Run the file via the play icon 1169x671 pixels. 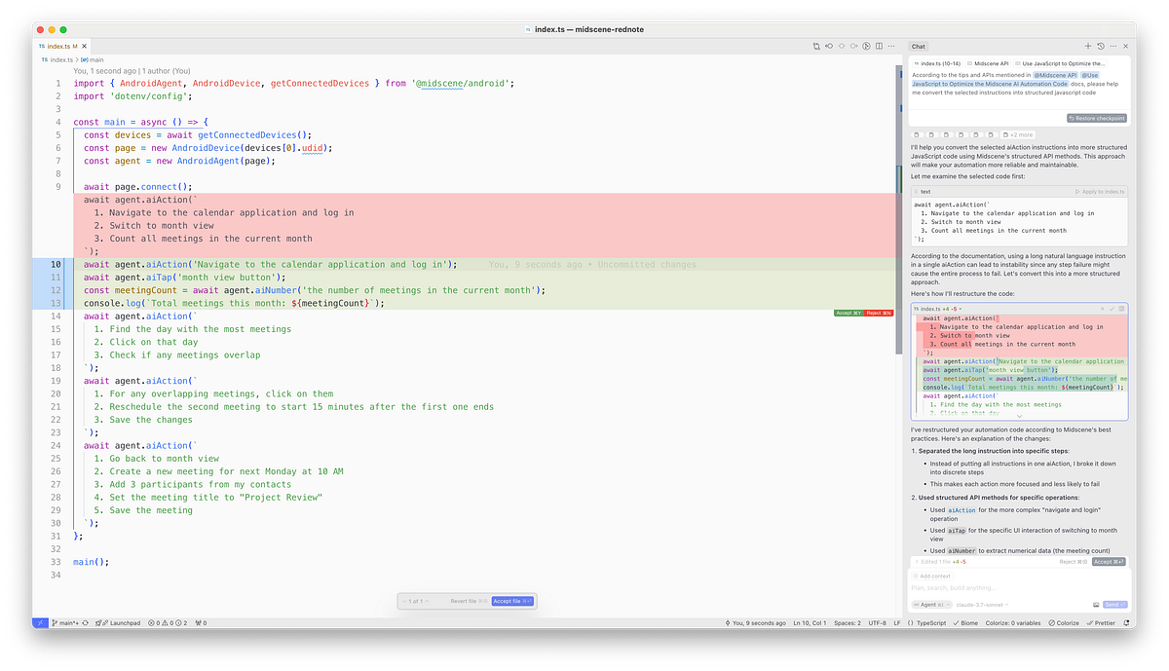pos(866,46)
